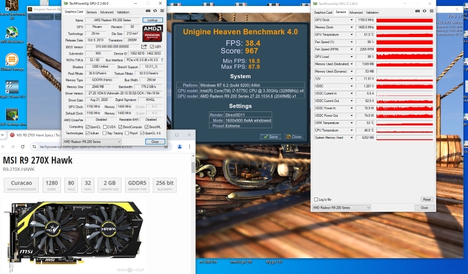Image resolution: width=468 pixels, height=274 pixels.
Task: Open GPU Temperature sensor dropdown arrow
Action: (351, 35)
